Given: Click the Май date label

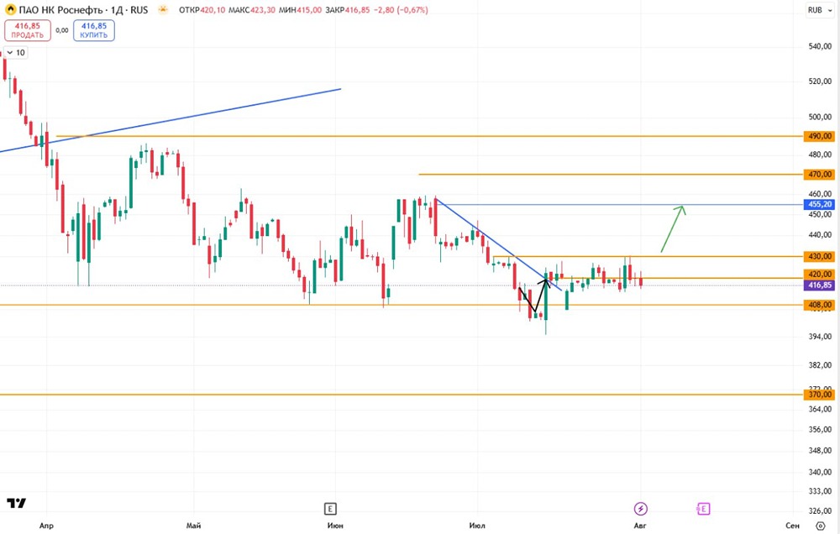Looking at the screenshot, I should pos(193,526).
